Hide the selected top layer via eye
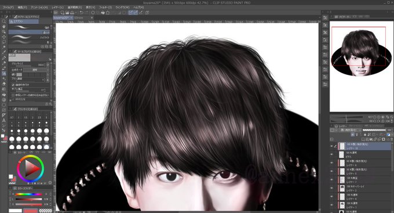The height and width of the screenshot is (213, 394). tap(331, 146)
